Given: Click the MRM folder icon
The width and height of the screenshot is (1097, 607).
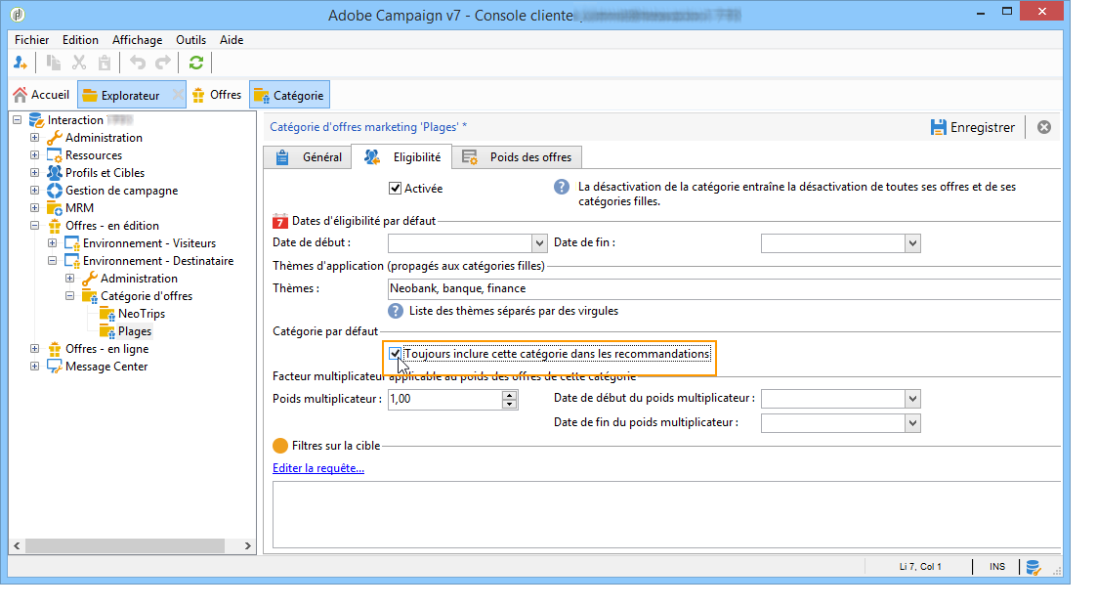Looking at the screenshot, I should [55, 208].
